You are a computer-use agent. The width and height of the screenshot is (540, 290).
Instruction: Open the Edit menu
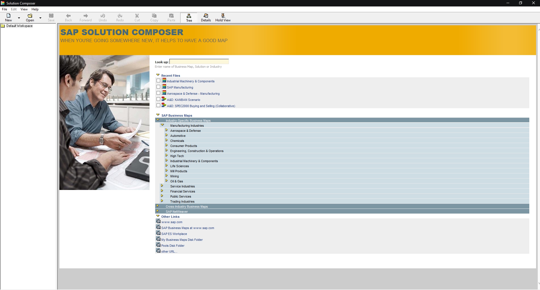click(x=14, y=9)
